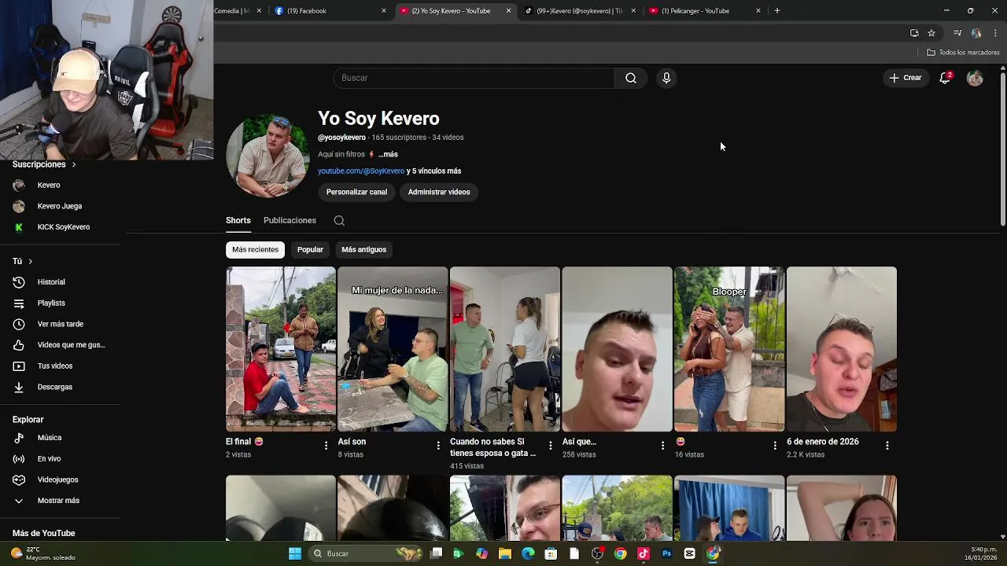Open Kevero Juega subscription
Screen dimensions: 1007x566
click(61, 206)
